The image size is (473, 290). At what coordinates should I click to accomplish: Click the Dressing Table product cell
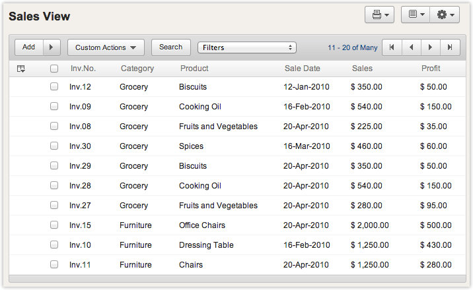click(x=206, y=245)
